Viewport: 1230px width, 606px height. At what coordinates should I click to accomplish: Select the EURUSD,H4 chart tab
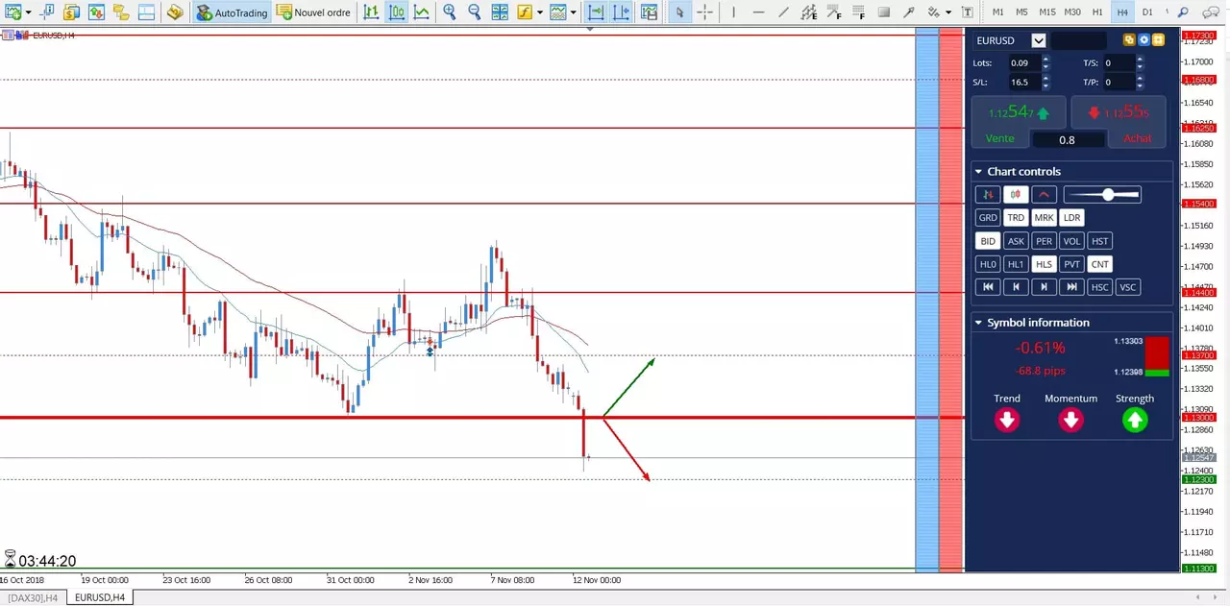pos(100,598)
